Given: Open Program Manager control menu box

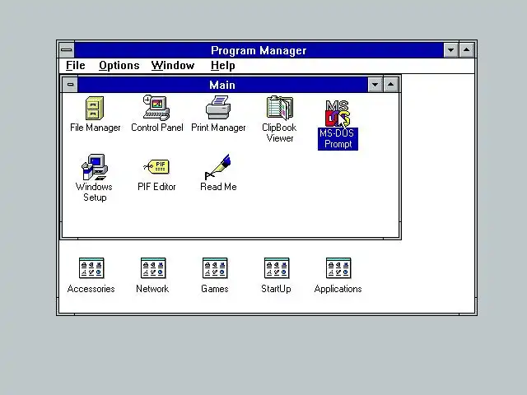Looking at the screenshot, I should pyautogui.click(x=67, y=50).
